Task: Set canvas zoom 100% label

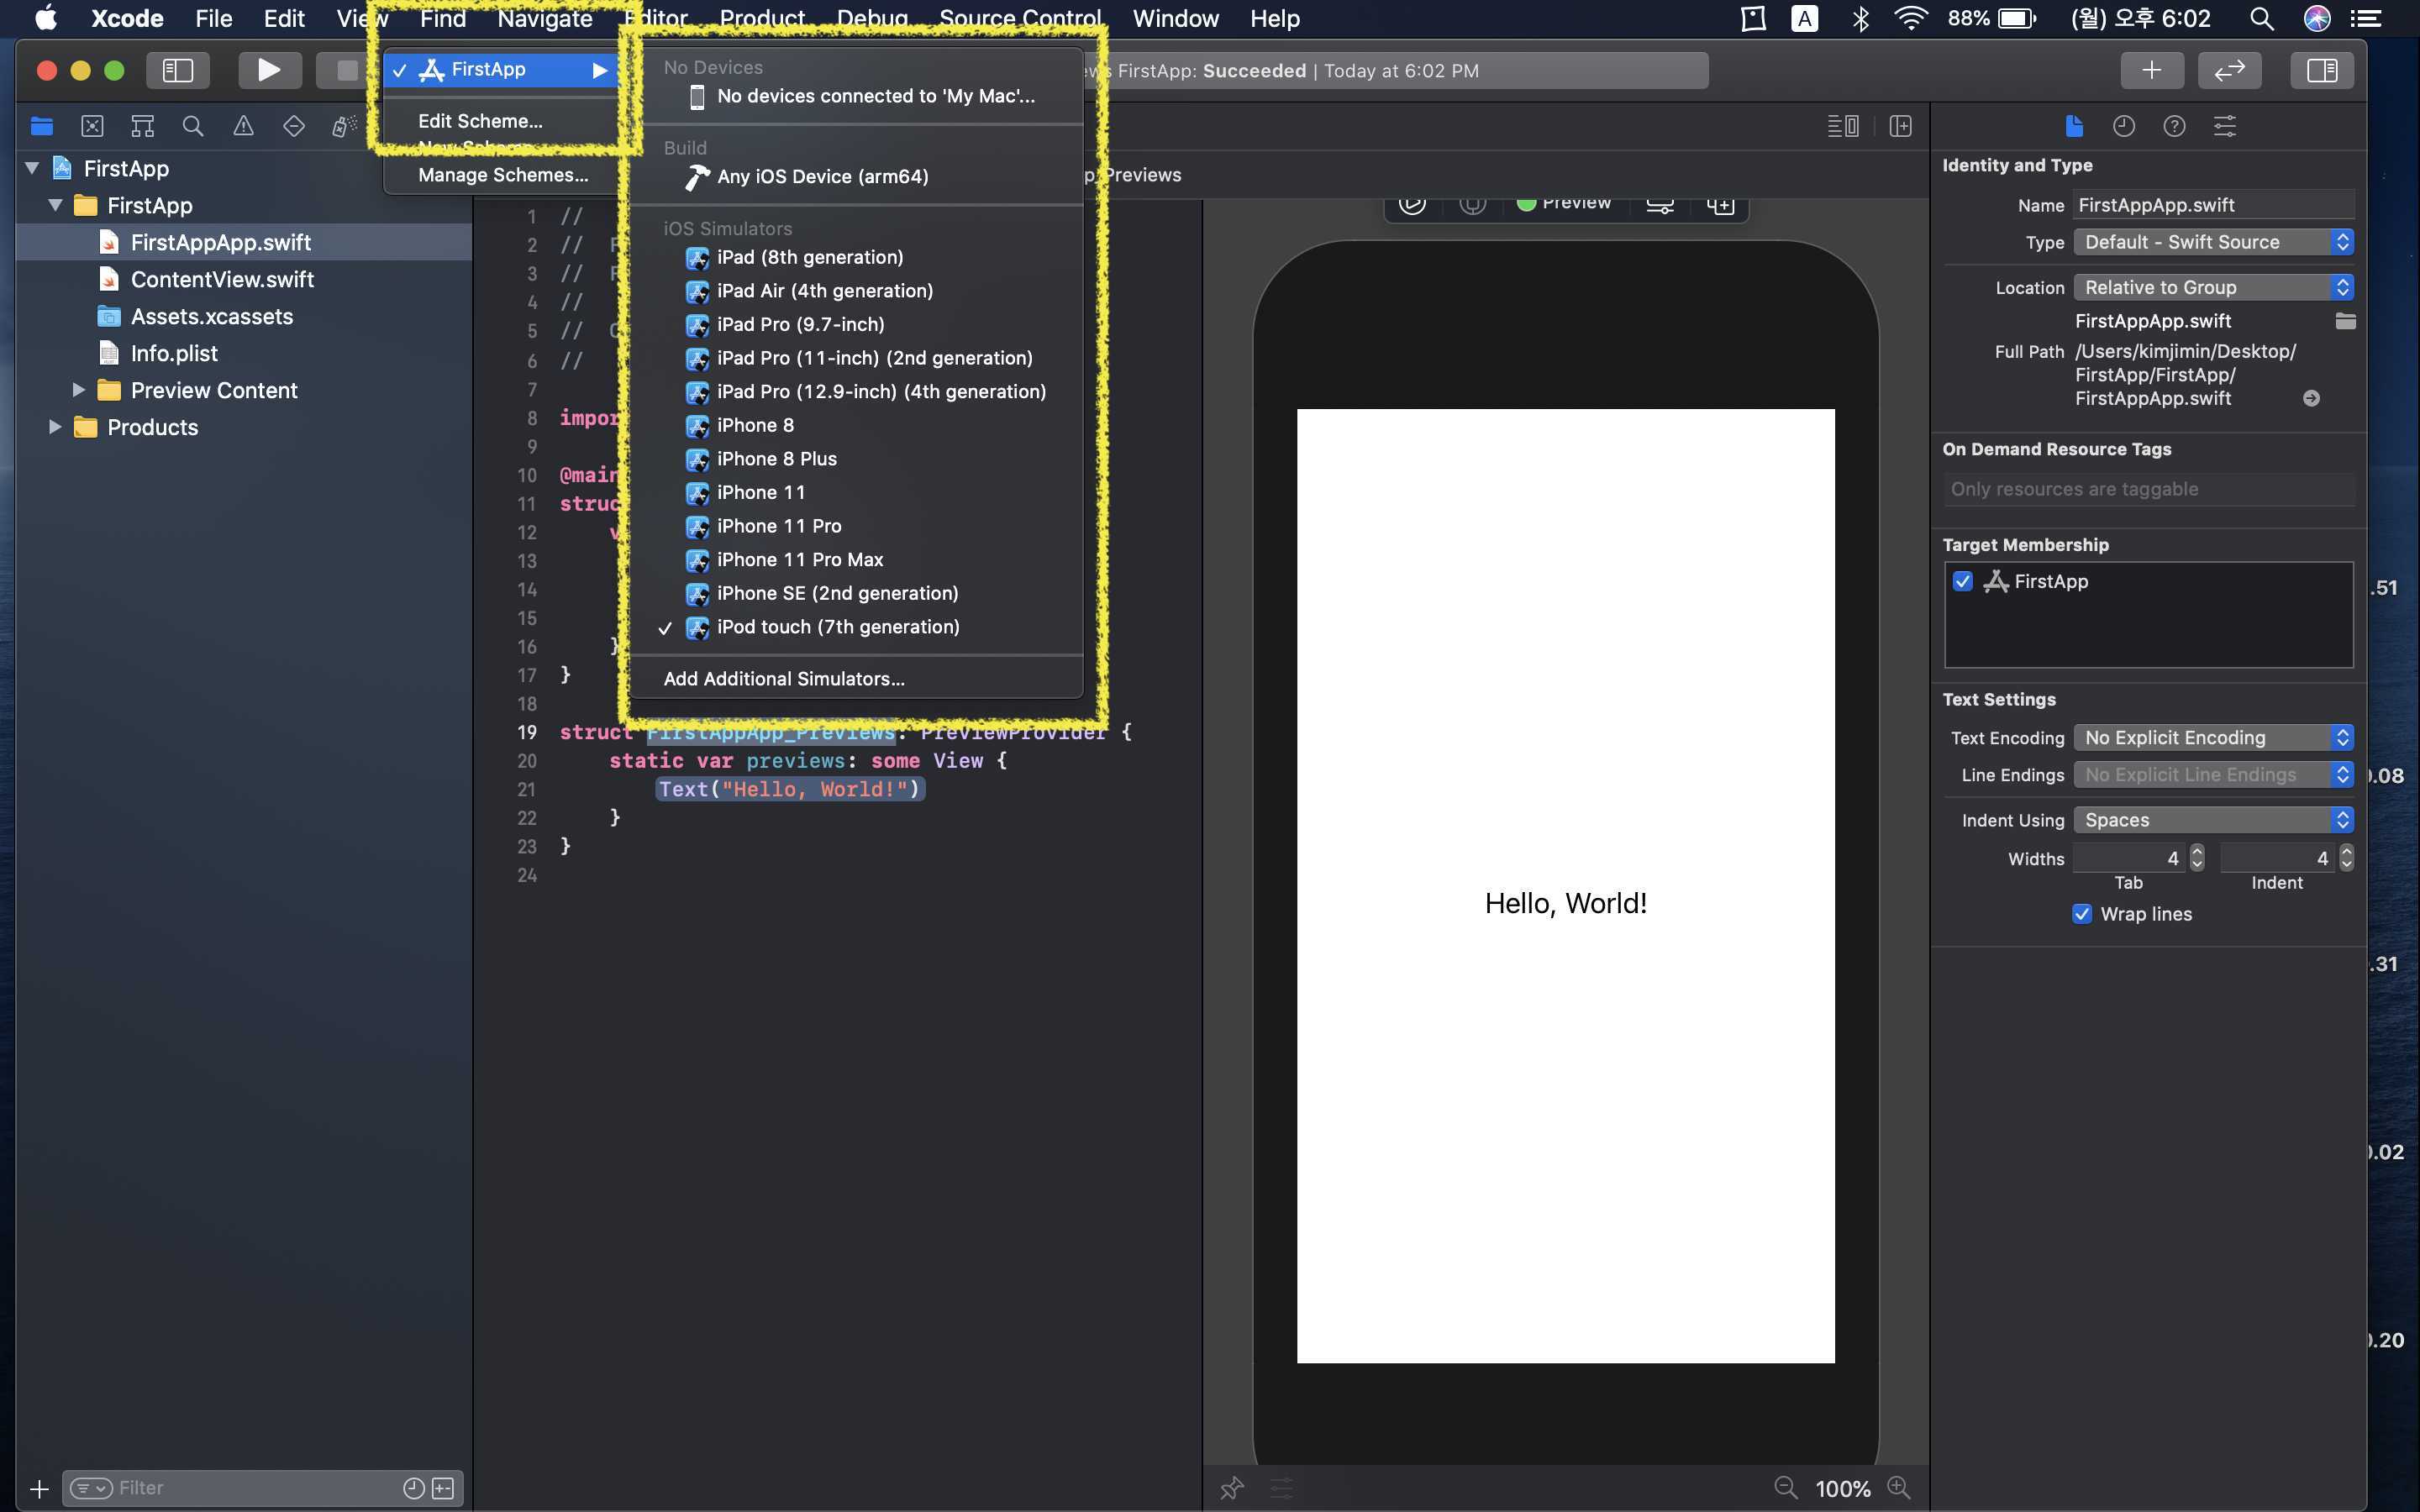Action: tap(1842, 1488)
